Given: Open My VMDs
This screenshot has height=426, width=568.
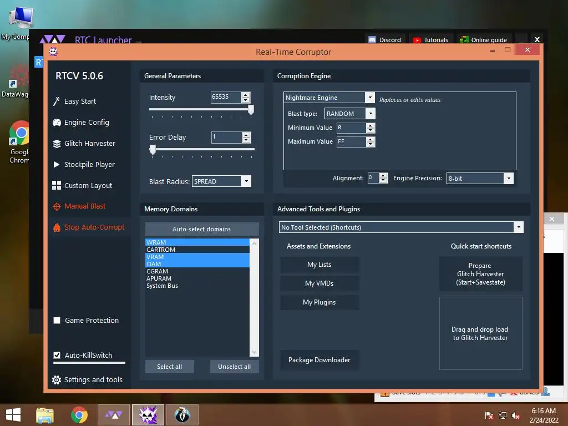Looking at the screenshot, I should tap(319, 283).
